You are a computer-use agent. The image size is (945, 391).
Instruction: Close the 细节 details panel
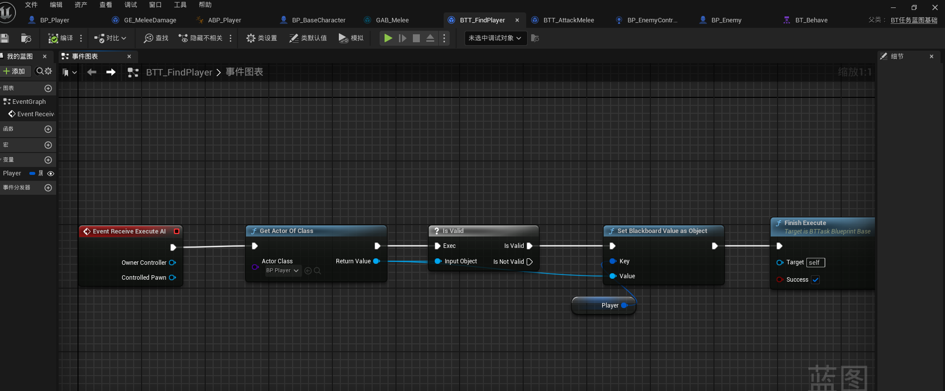pos(932,57)
